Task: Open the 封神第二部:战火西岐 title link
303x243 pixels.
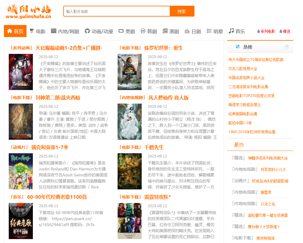Action: click(x=58, y=98)
